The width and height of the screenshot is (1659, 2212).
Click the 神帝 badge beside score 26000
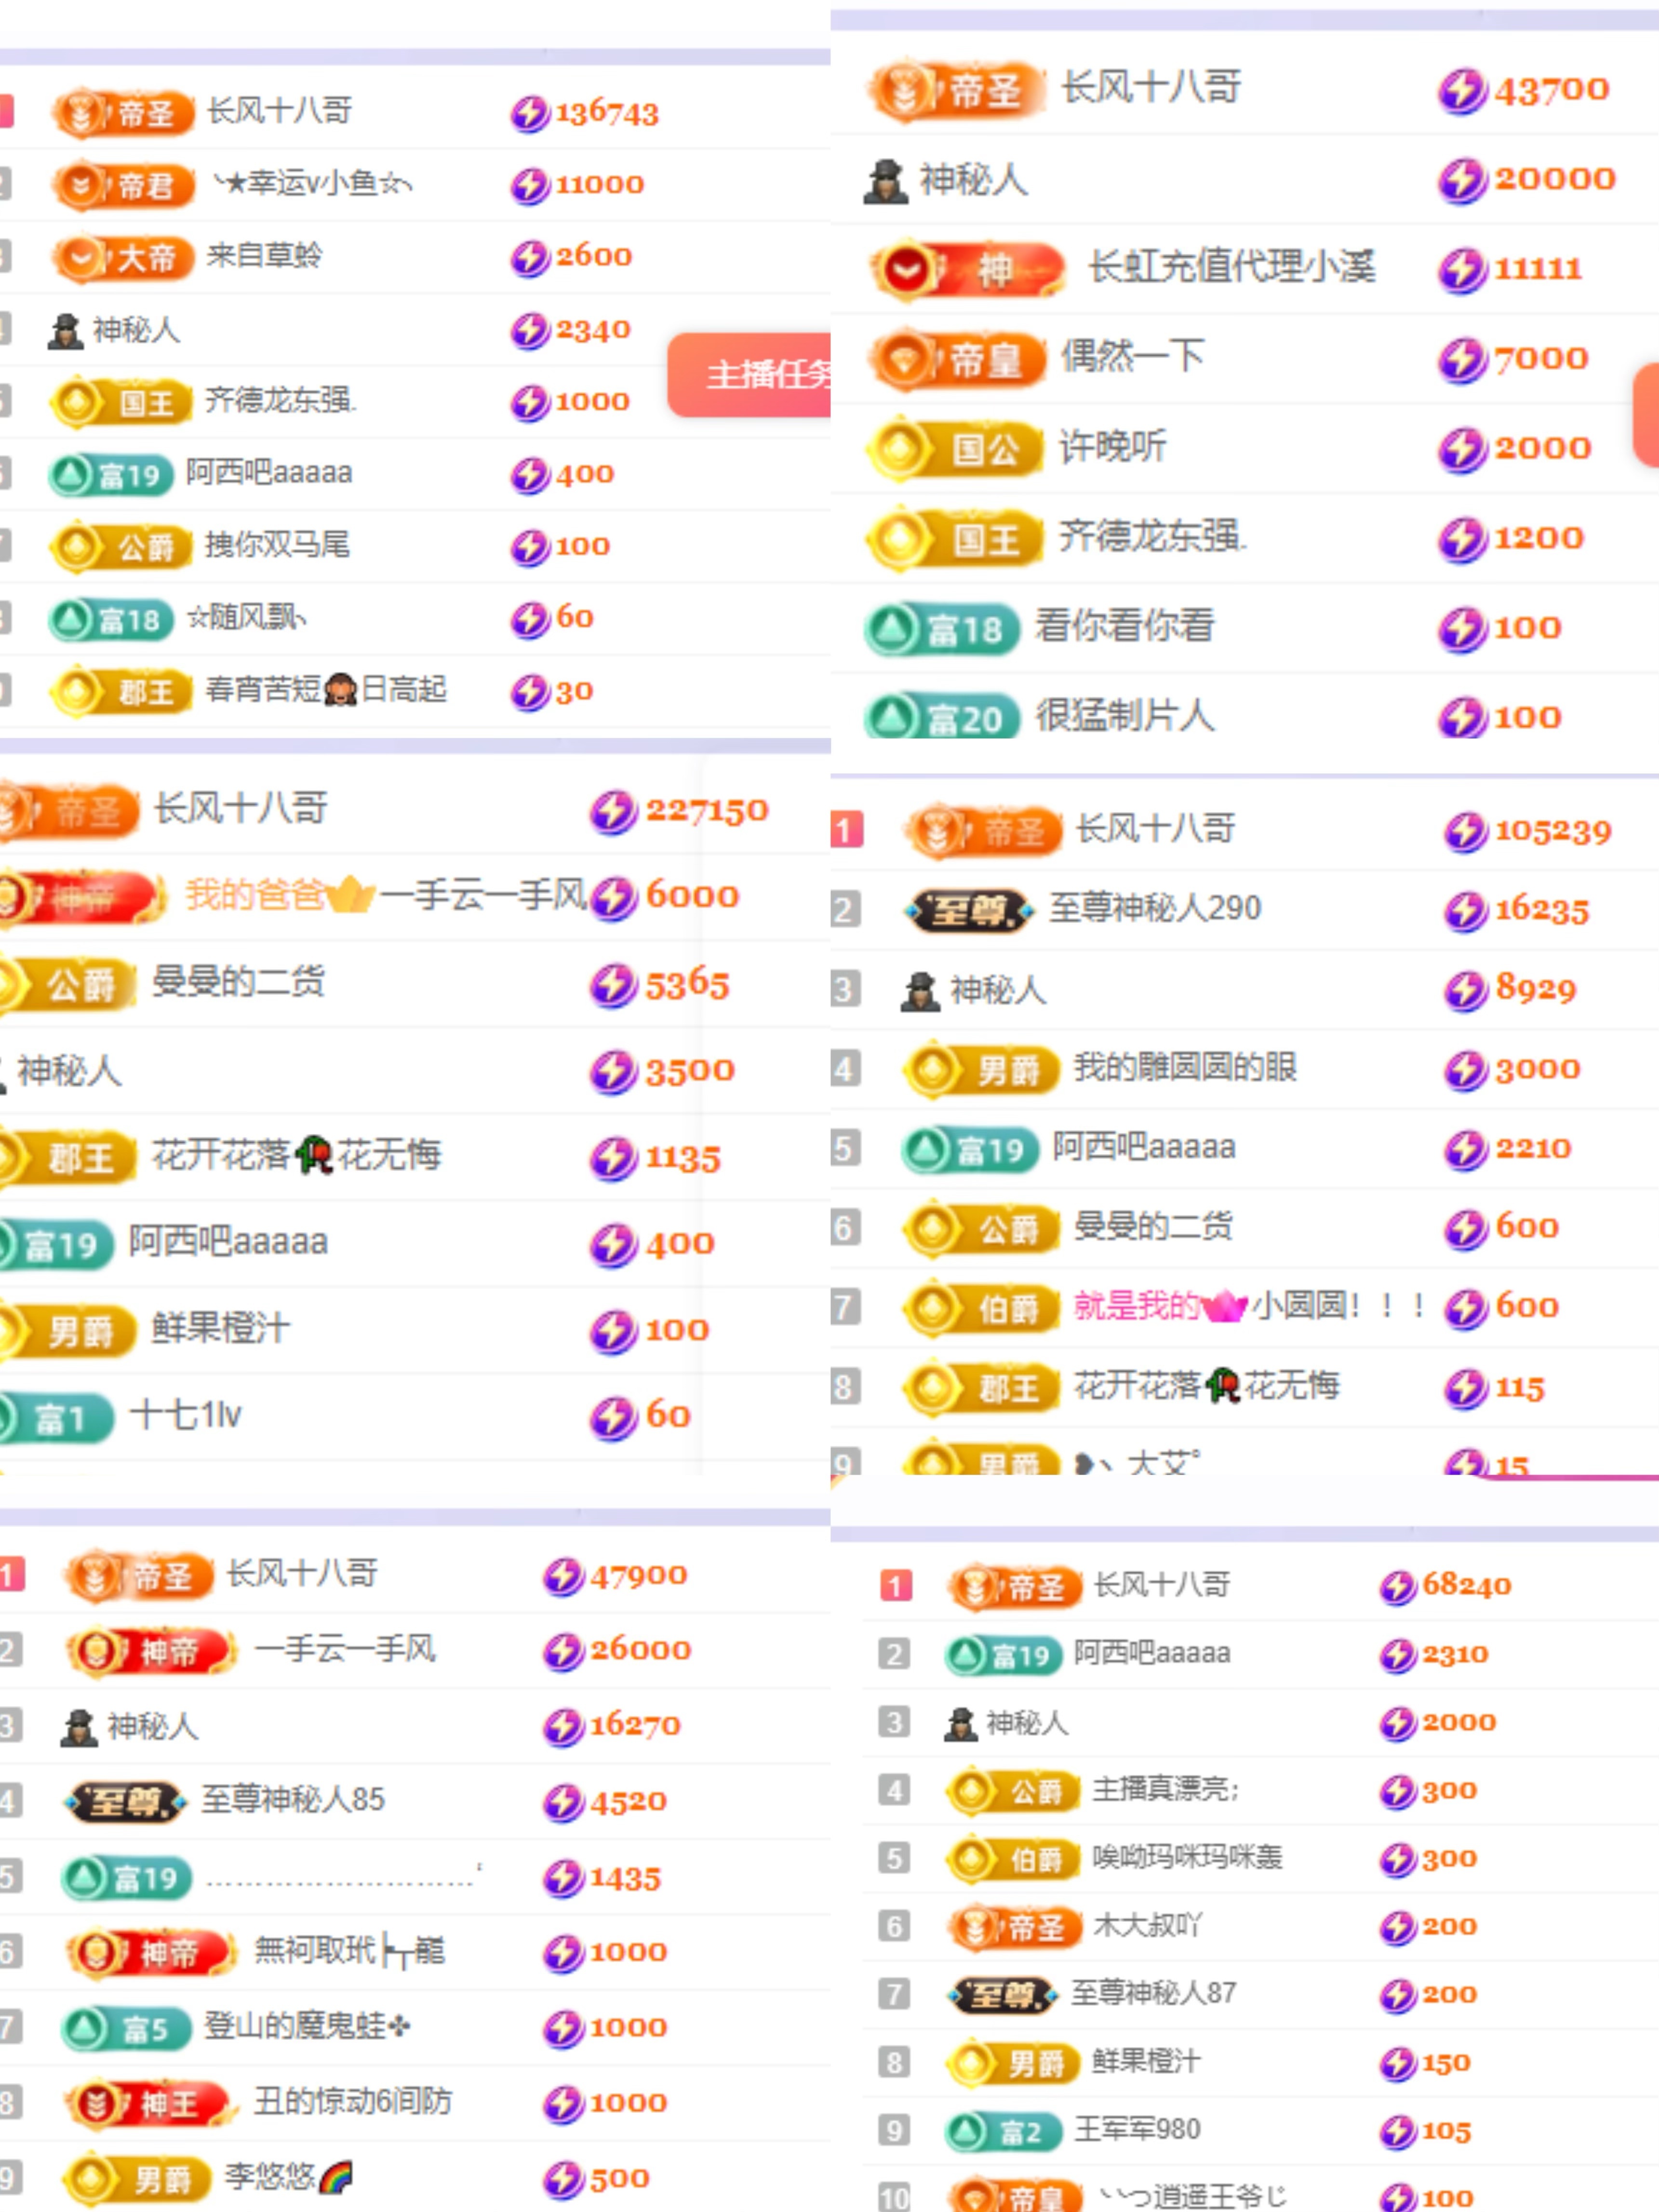(x=152, y=1651)
